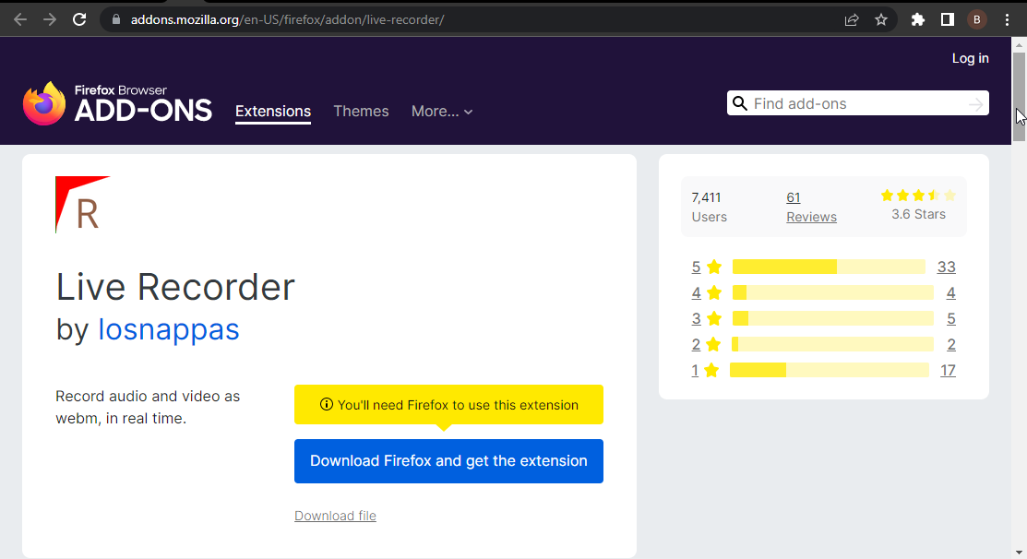Open the browser side panel
The height and width of the screenshot is (559, 1027).
coord(947,19)
